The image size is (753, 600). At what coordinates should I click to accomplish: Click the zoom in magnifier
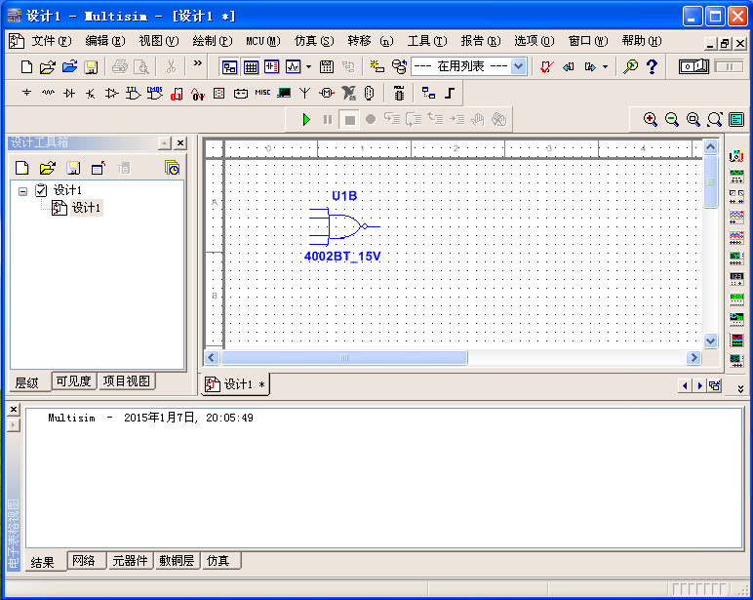[x=651, y=119]
